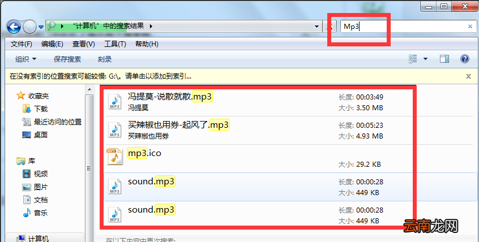Open the 帮助(H) menu
This screenshot has height=242, width=479.
[x=147, y=44]
